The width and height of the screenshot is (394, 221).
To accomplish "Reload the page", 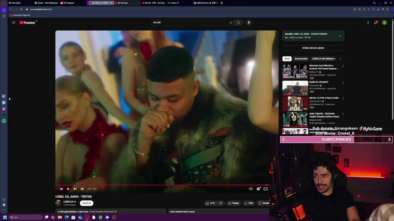I will 21,9.
